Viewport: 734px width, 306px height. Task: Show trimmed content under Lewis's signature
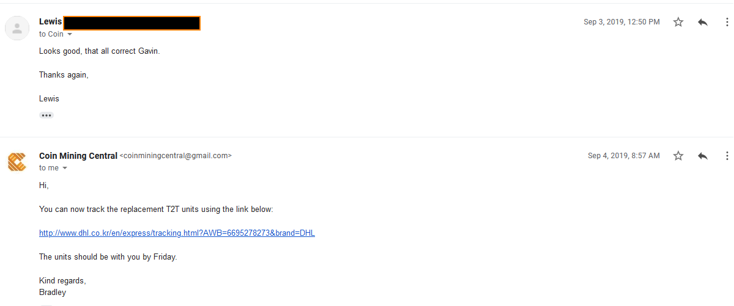pyautogui.click(x=46, y=115)
